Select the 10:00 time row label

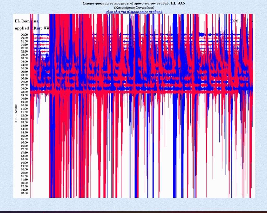point(24,102)
